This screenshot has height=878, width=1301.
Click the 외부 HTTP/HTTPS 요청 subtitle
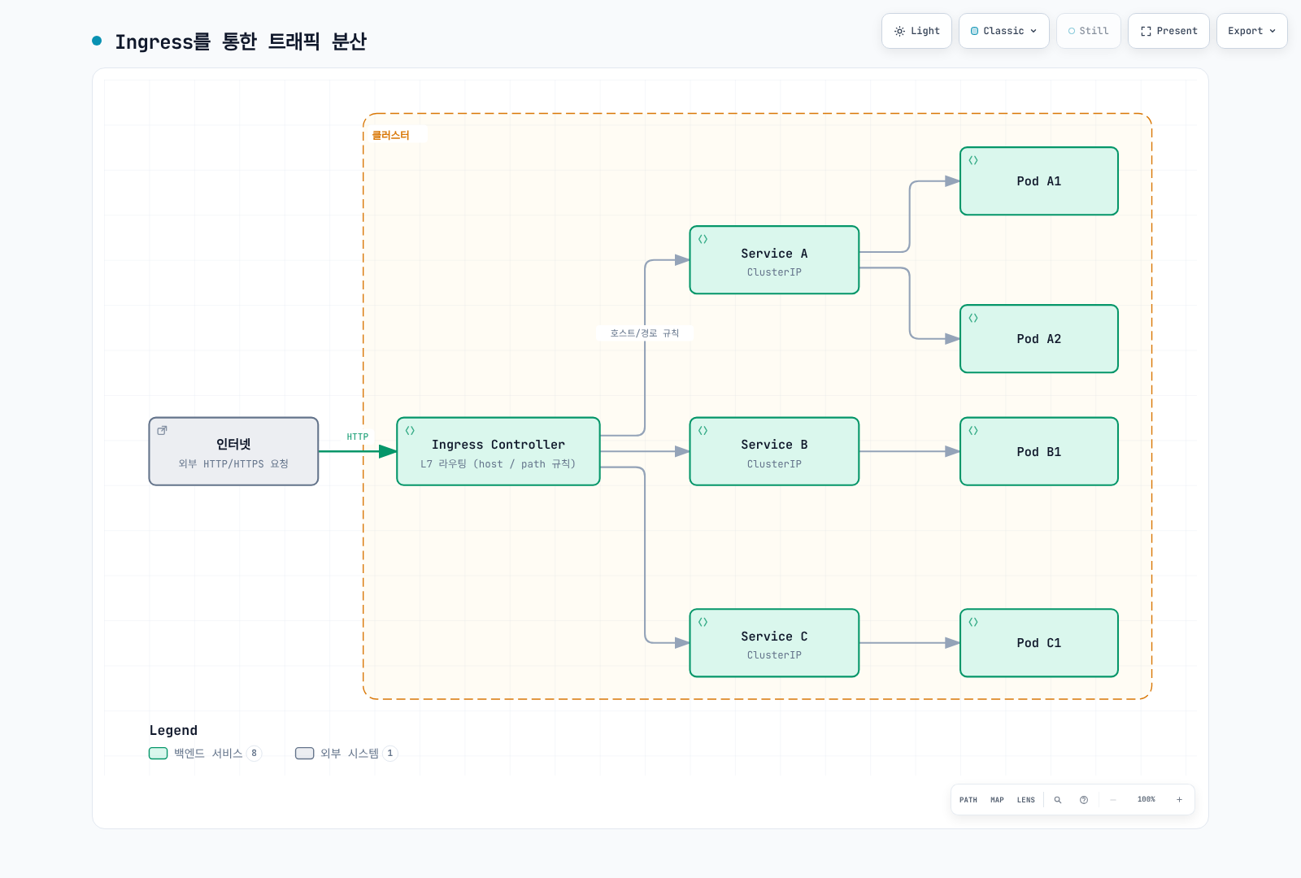coord(233,464)
